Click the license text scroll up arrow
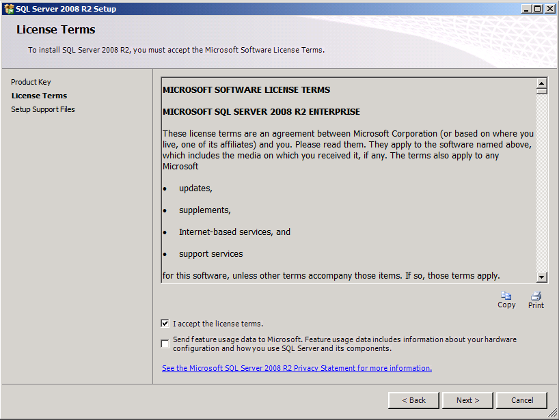The width and height of the screenshot is (559, 420). (x=542, y=83)
